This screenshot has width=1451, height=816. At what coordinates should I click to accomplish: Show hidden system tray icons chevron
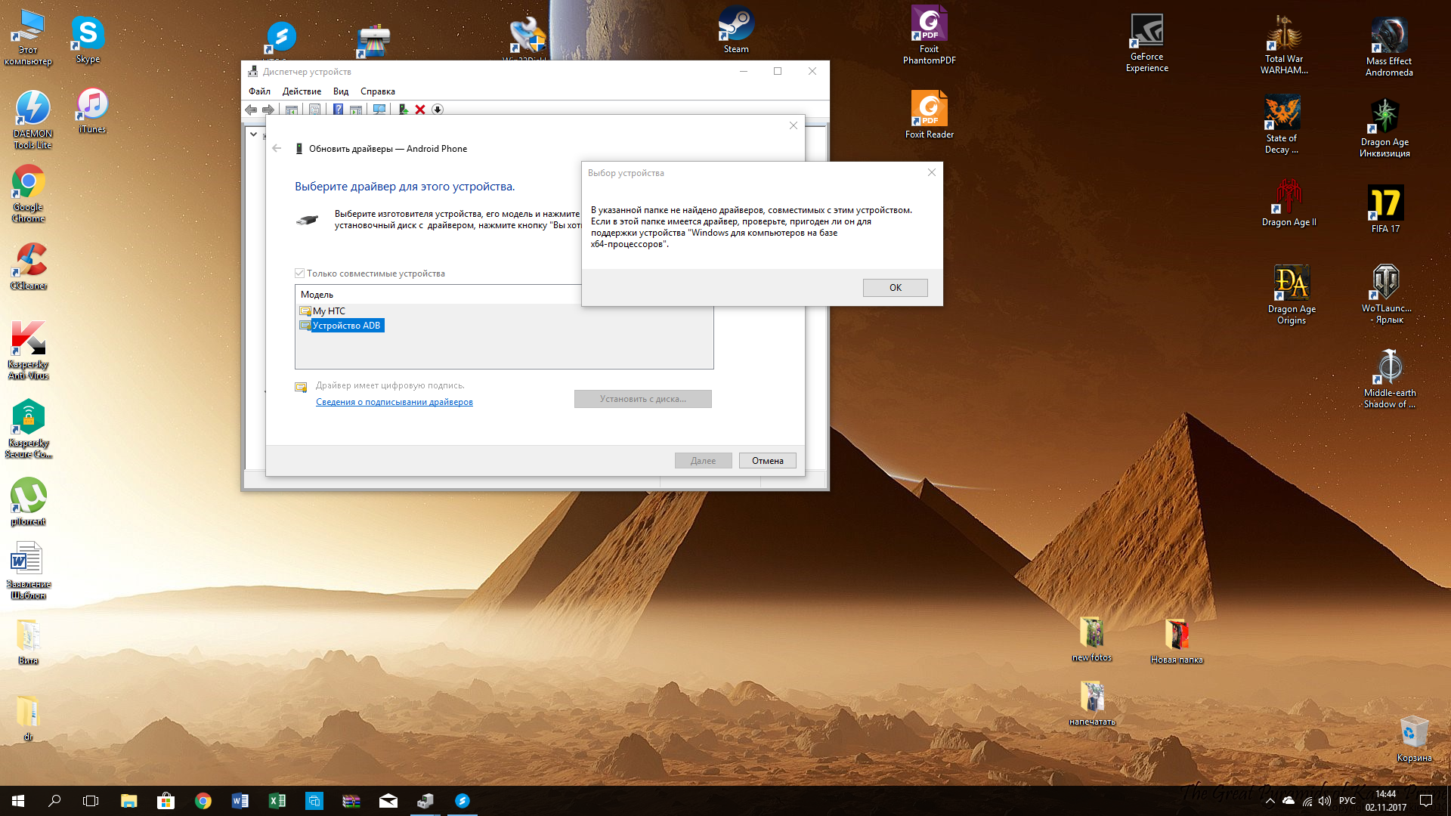coord(1270,801)
